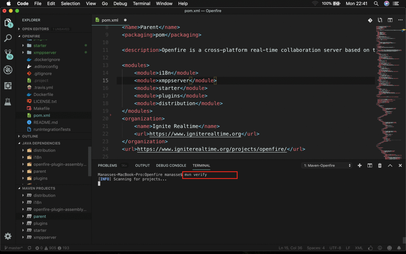This screenshot has height=254, width=406.
Task: Open the Search view in activity bar
Action: pyautogui.click(x=8, y=38)
